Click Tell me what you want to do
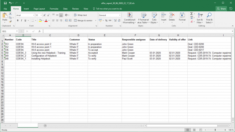This screenshot has width=235, height=132. point(107,9)
